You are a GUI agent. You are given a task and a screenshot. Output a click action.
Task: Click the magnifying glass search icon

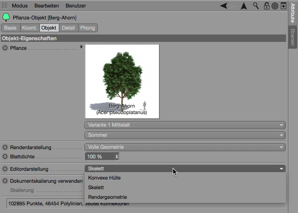point(256,6)
